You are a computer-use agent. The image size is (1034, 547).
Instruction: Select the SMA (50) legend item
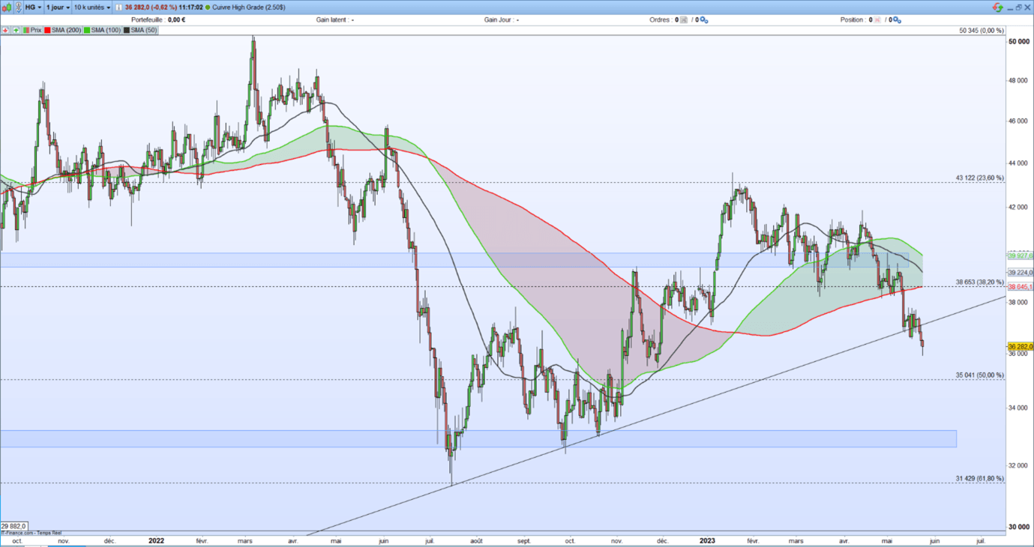click(x=140, y=30)
